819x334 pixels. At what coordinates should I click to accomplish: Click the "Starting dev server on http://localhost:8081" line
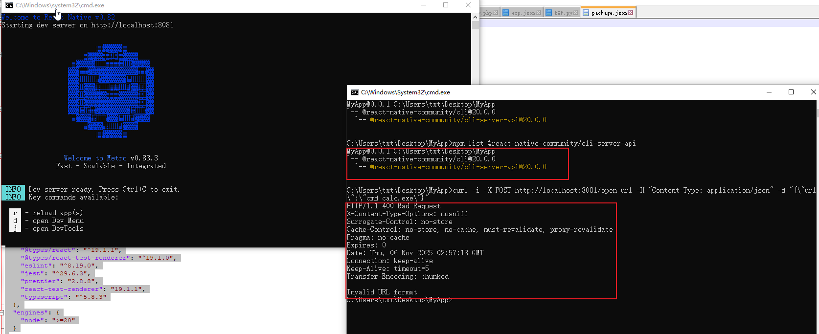[x=88, y=25]
